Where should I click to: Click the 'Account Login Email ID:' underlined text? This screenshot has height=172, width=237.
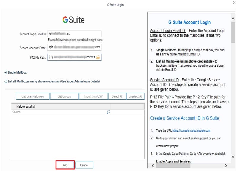(168, 31)
